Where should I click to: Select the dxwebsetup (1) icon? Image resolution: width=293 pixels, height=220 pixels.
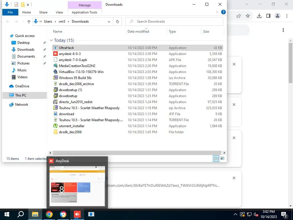[x=55, y=90]
